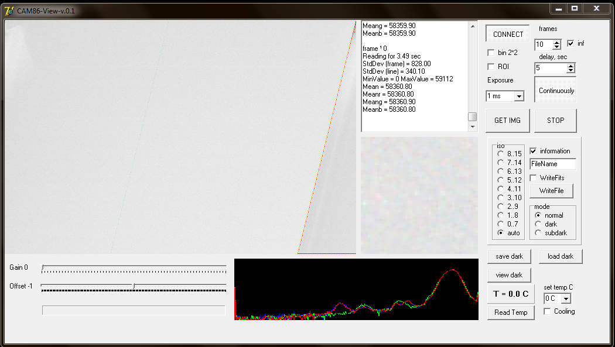Screen dimensions: 615x347
Task: Increase frames count with up arrow
Action: tap(557, 42)
